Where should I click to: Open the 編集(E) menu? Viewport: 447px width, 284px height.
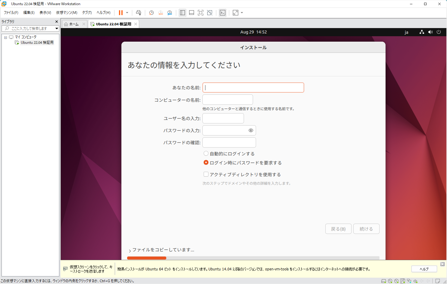29,13
